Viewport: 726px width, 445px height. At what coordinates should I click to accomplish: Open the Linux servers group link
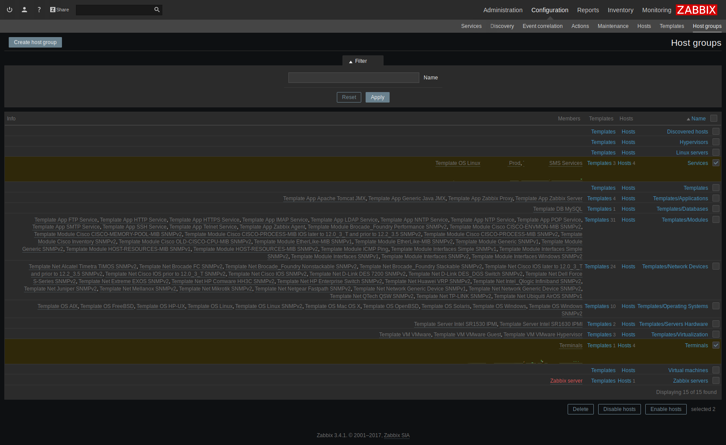(x=692, y=153)
